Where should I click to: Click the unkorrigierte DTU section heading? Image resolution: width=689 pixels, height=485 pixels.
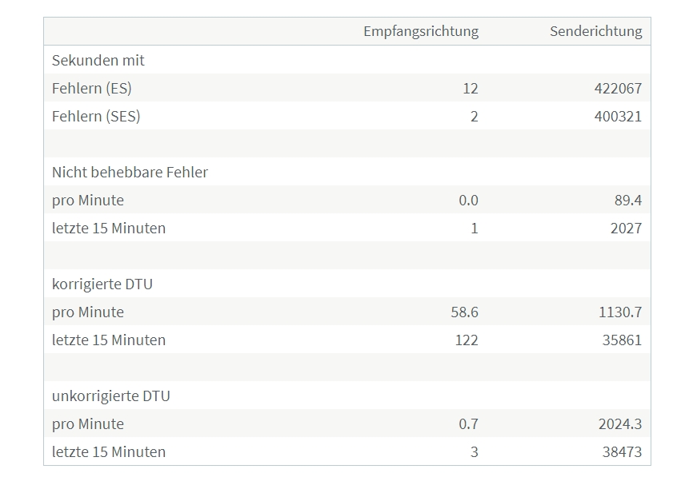point(111,396)
